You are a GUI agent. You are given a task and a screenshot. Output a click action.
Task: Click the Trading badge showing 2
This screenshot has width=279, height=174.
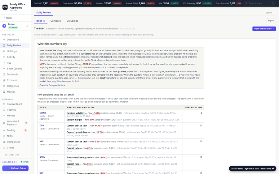pos(26,130)
